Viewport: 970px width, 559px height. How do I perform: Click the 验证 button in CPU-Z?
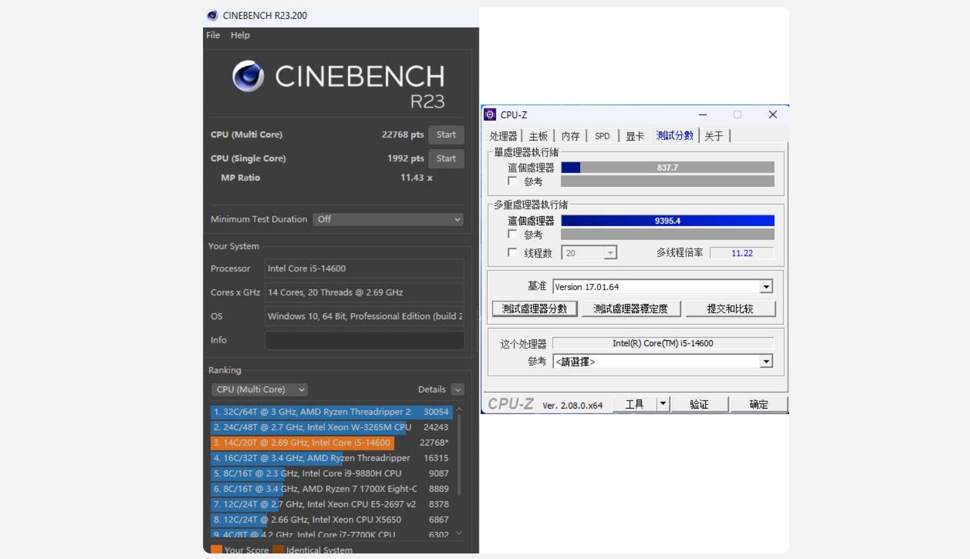coord(699,404)
